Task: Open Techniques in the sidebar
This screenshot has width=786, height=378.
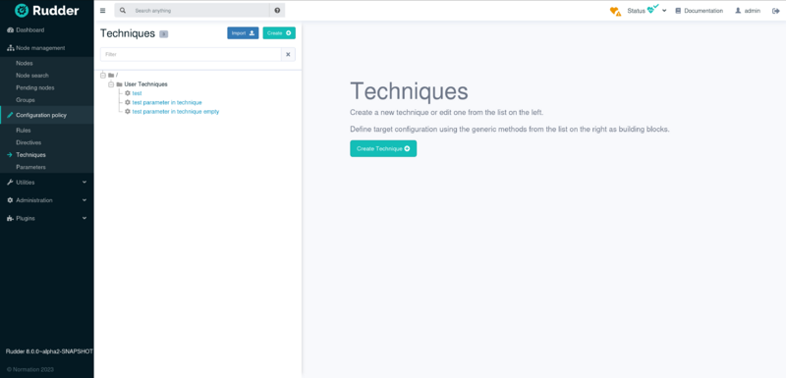Action: point(30,155)
